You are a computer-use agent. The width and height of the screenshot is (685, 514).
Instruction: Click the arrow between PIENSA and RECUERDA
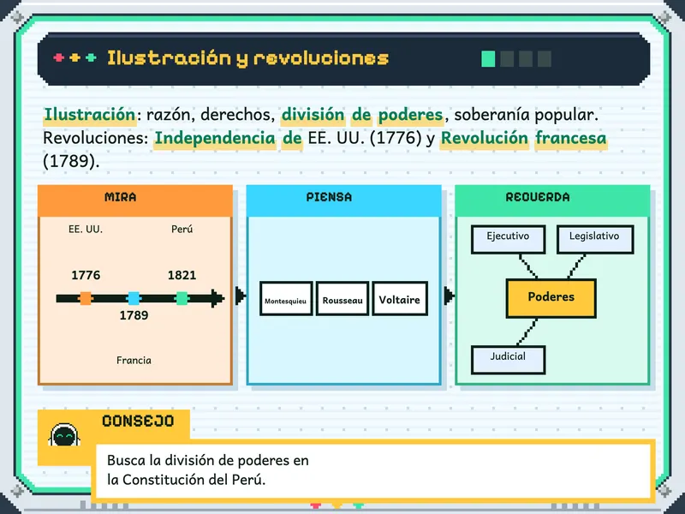pyautogui.click(x=449, y=296)
